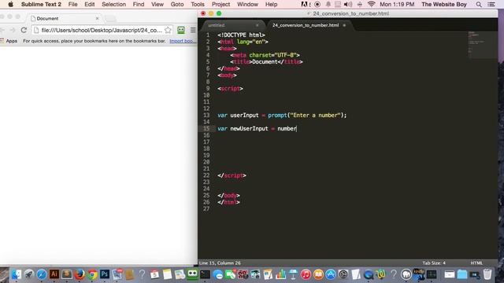Click the Document tab in Chrome
The image size is (504, 283).
(65, 18)
